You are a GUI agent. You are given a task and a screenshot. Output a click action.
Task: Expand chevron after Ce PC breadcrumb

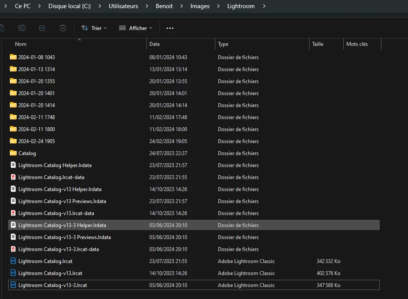coord(39,6)
